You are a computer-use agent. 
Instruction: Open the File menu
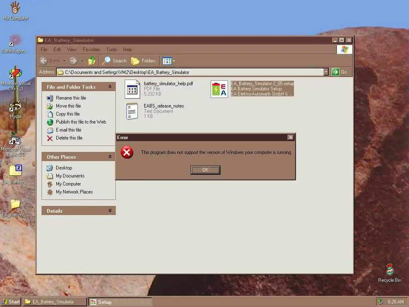pos(44,49)
